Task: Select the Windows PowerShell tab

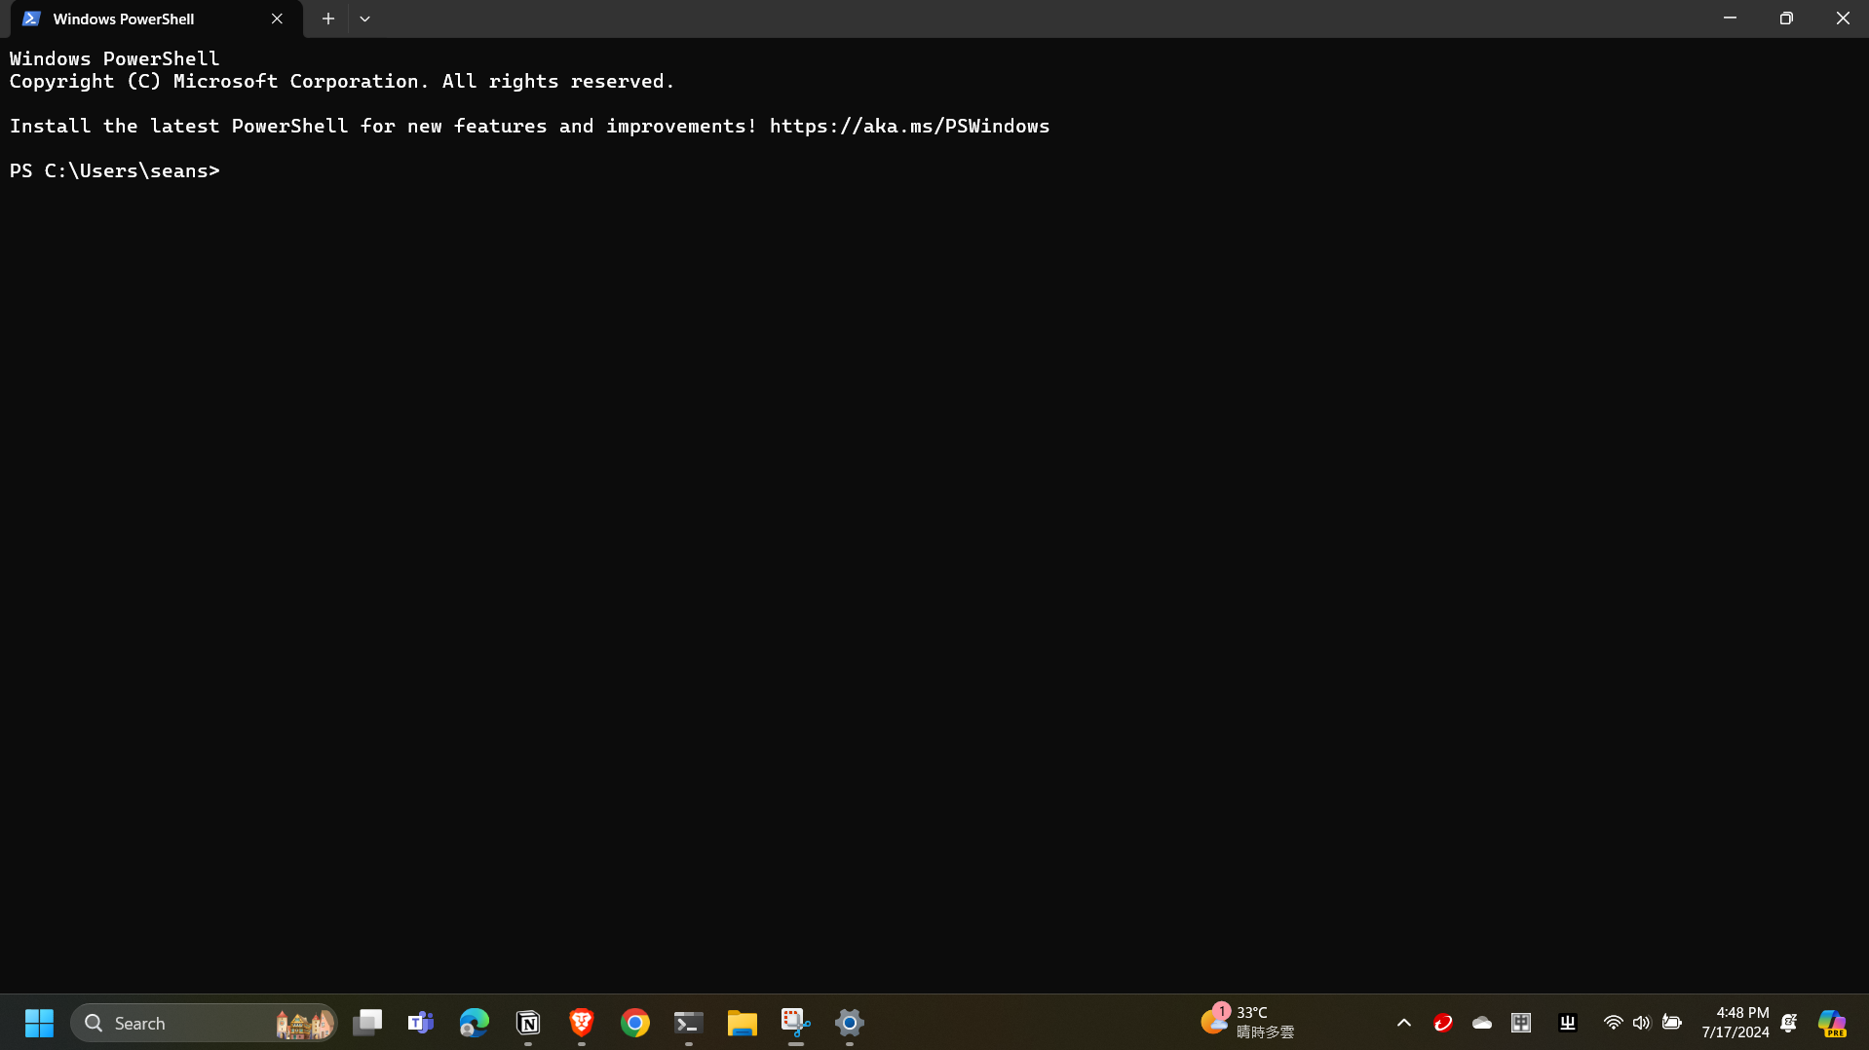Action: point(156,19)
